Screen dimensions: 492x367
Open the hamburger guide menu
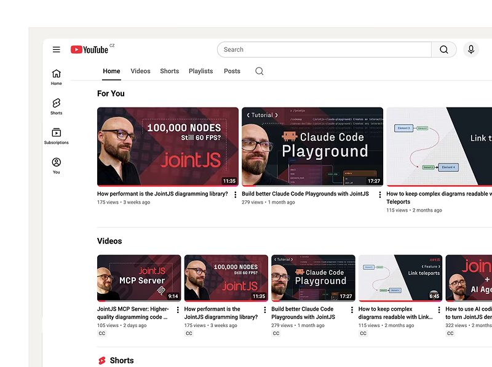(x=57, y=50)
